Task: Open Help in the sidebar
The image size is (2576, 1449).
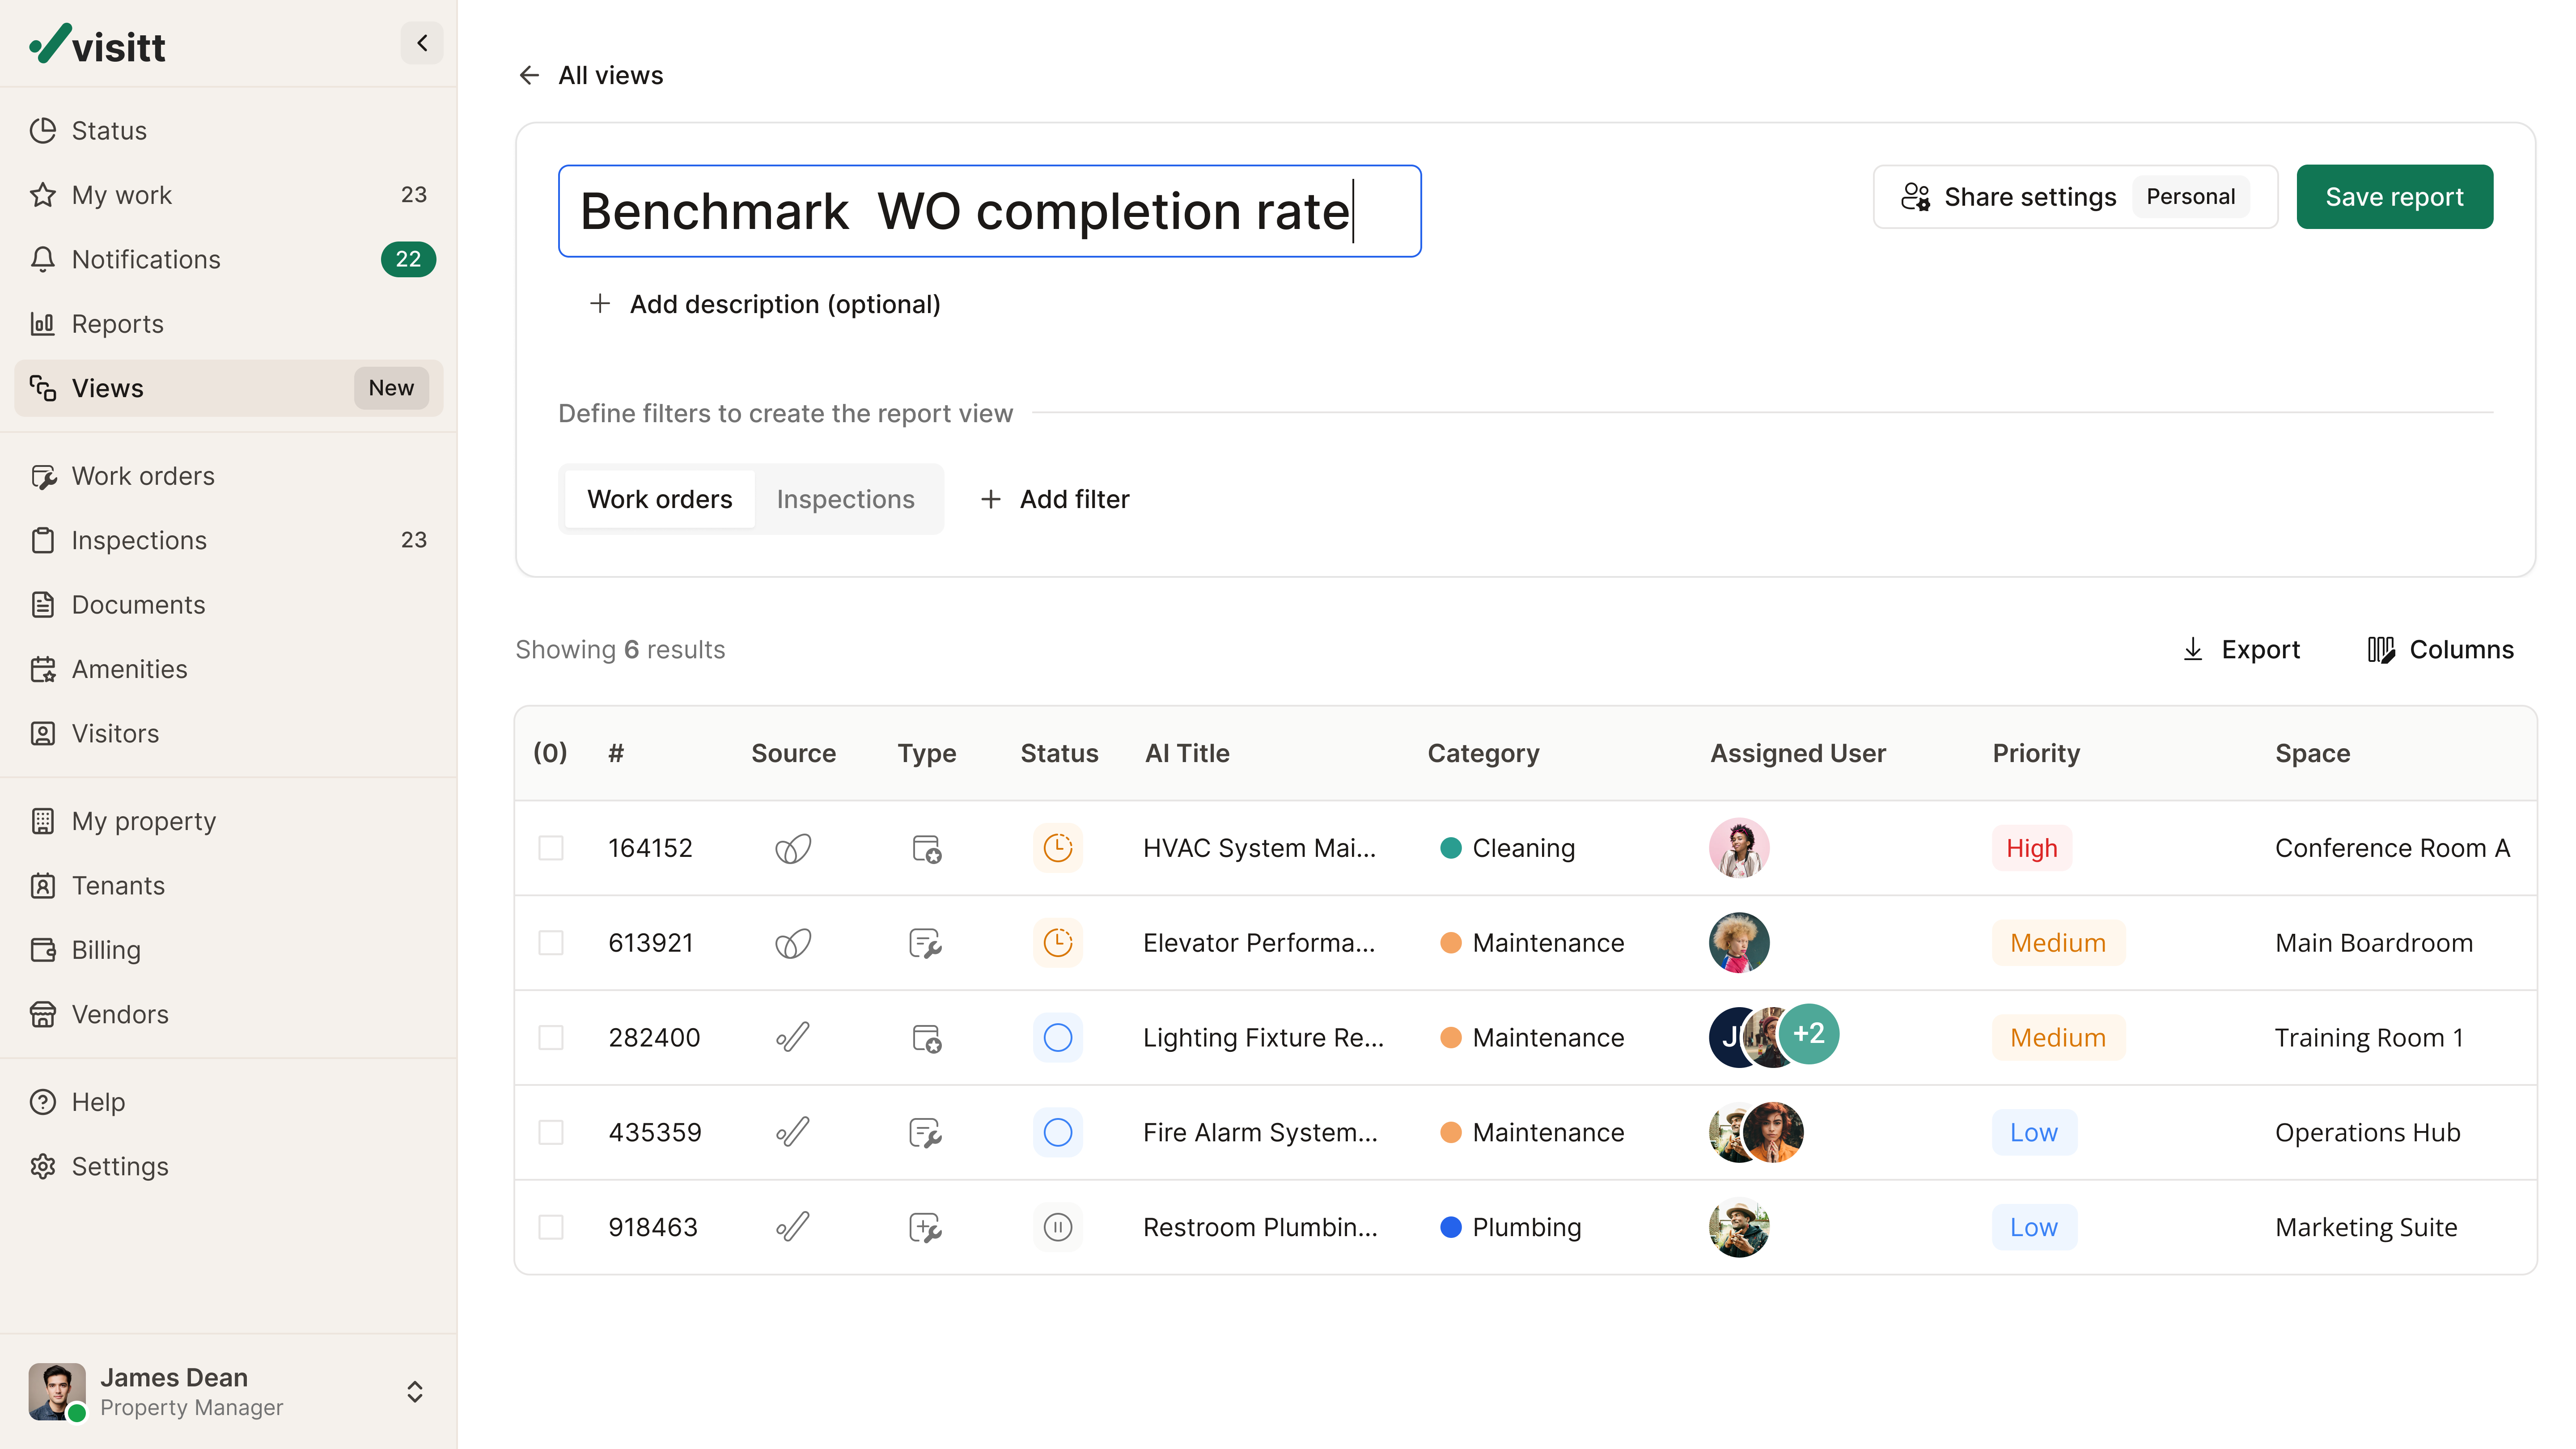Action: [229, 1102]
